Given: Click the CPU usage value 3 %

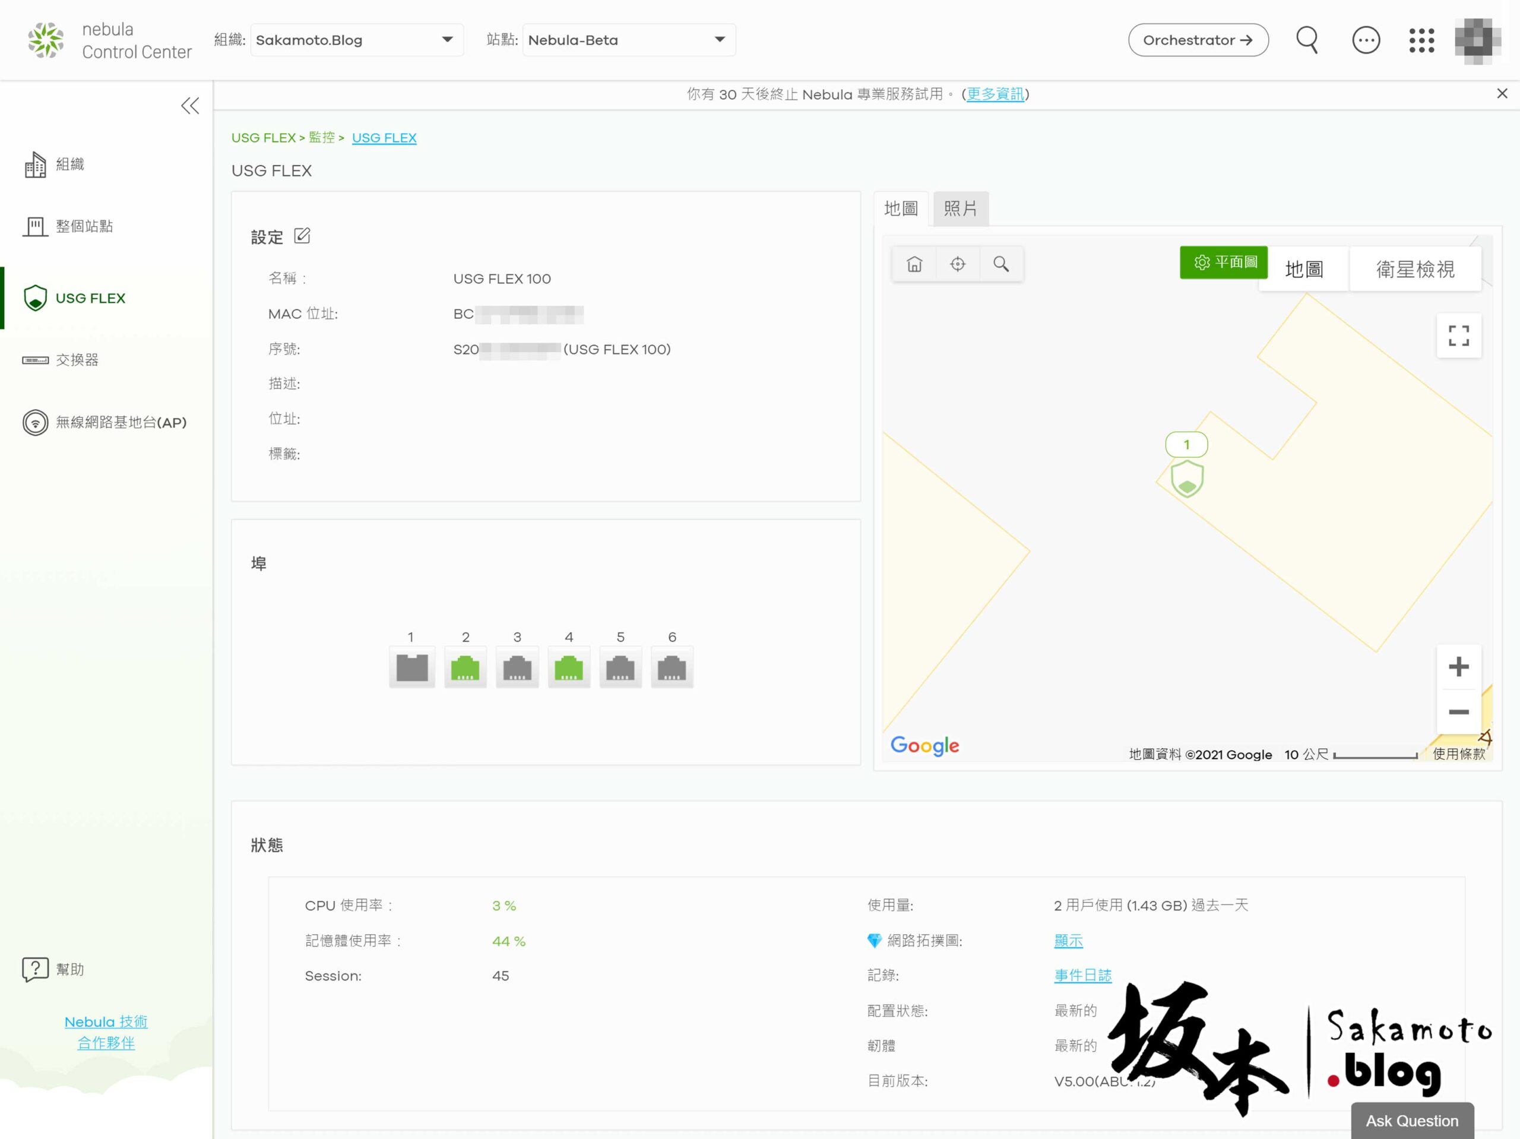Looking at the screenshot, I should (x=503, y=905).
